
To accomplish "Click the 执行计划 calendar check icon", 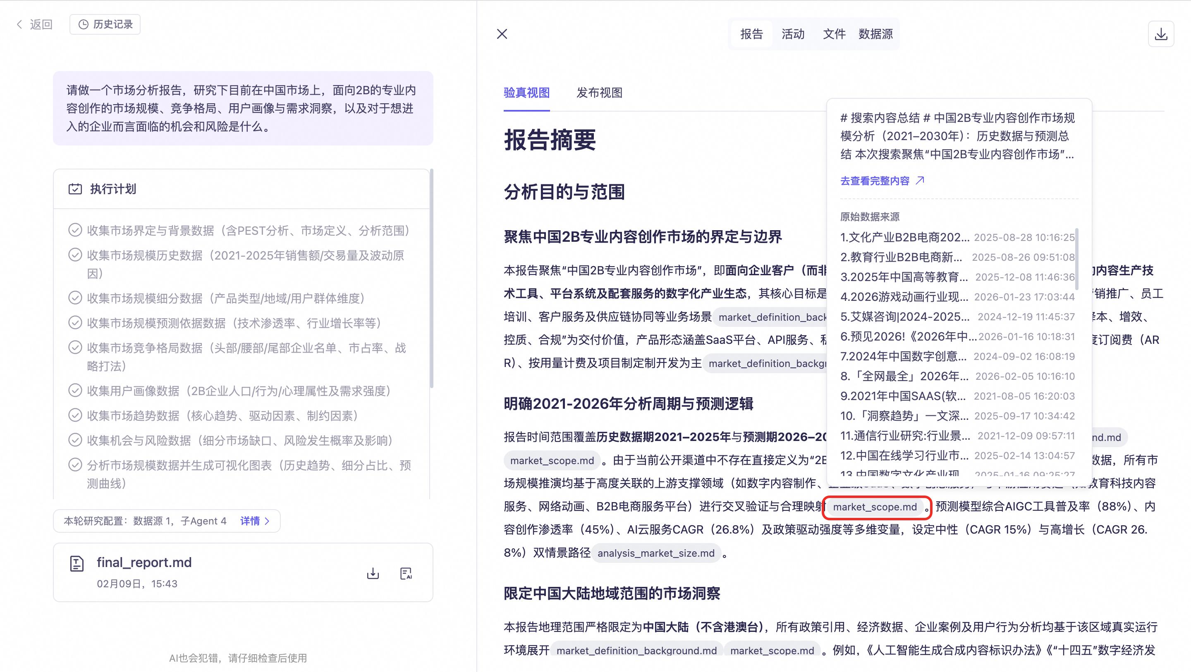I will pyautogui.click(x=75, y=188).
